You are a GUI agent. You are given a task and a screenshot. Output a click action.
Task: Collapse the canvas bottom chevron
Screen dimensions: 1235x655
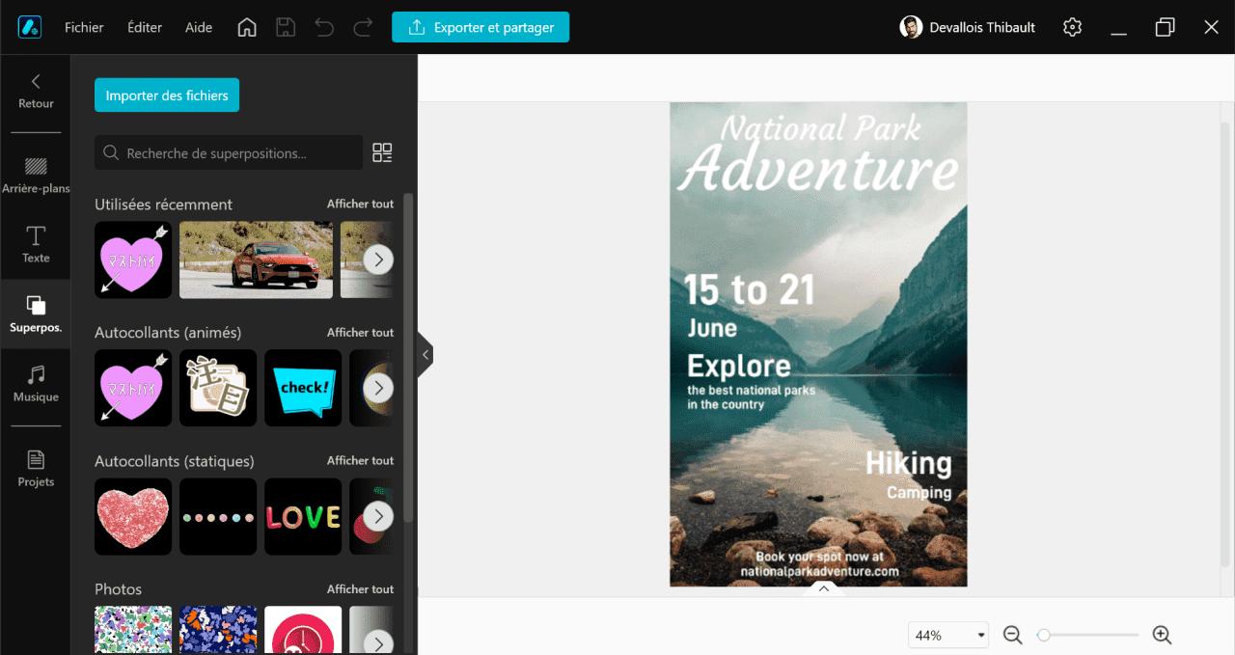[823, 587]
